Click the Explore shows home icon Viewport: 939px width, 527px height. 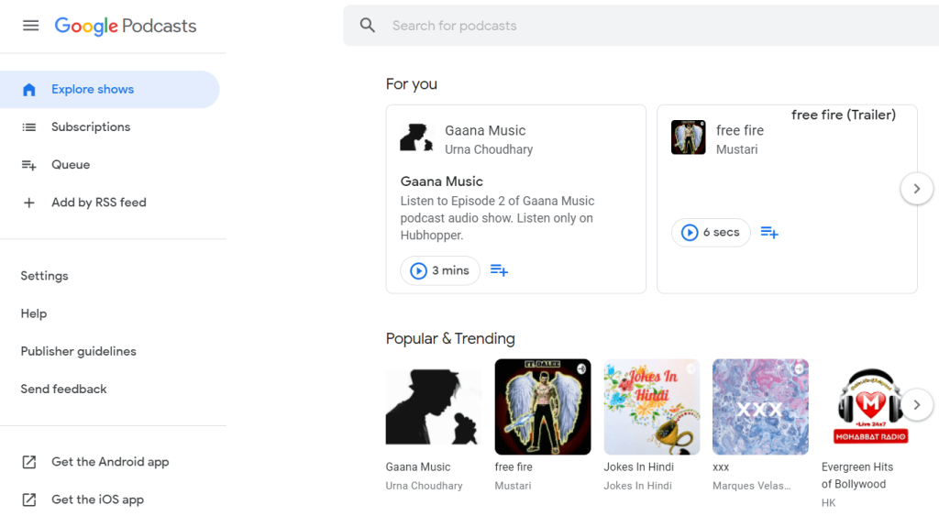(28, 89)
